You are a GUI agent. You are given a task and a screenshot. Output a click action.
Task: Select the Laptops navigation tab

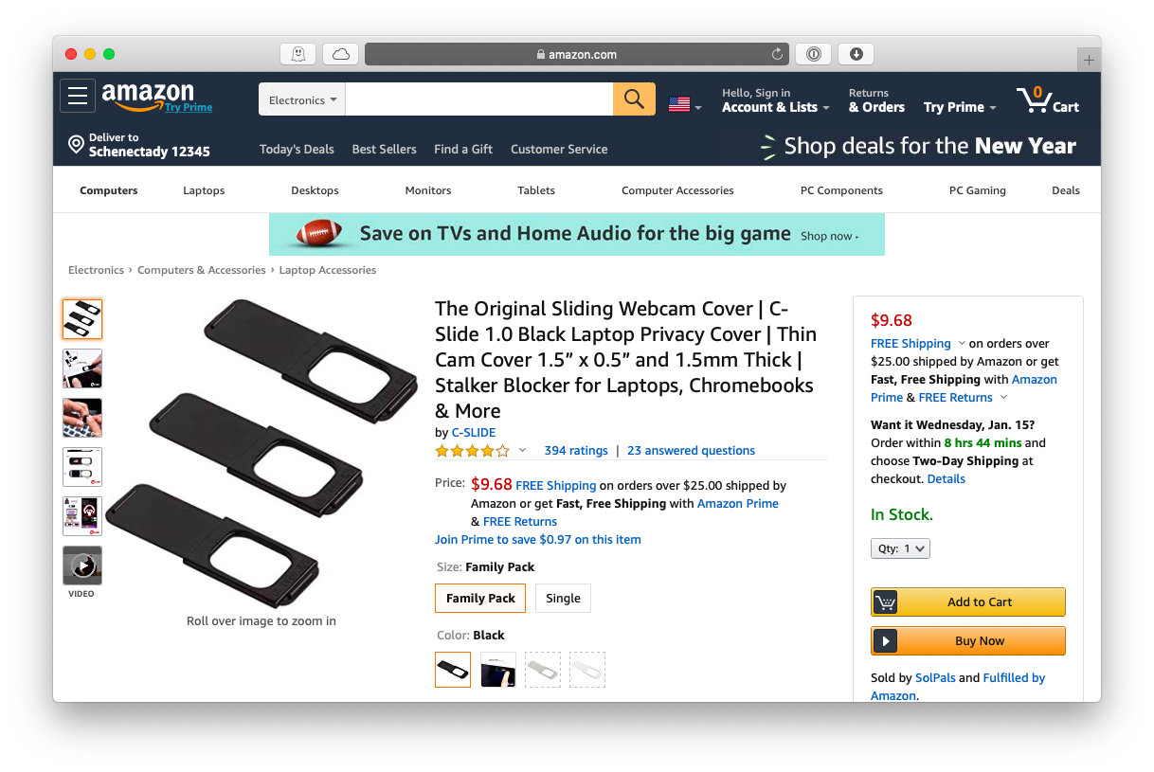coord(204,190)
